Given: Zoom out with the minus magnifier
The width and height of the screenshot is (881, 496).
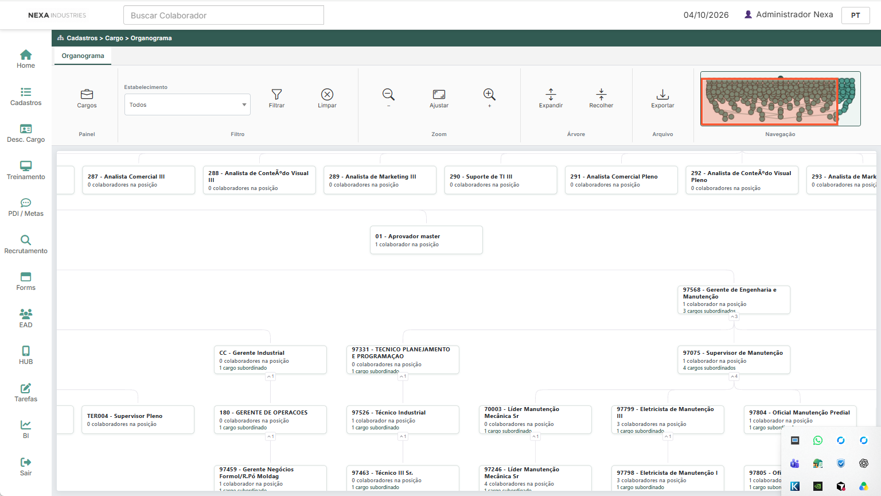Looking at the screenshot, I should pos(388,98).
